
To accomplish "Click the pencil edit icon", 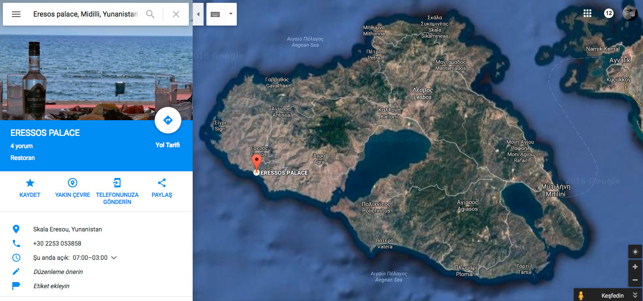I will 16,272.
